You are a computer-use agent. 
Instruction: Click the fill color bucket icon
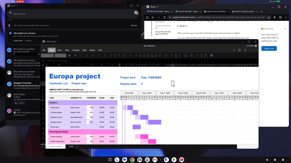(x=105, y=55)
